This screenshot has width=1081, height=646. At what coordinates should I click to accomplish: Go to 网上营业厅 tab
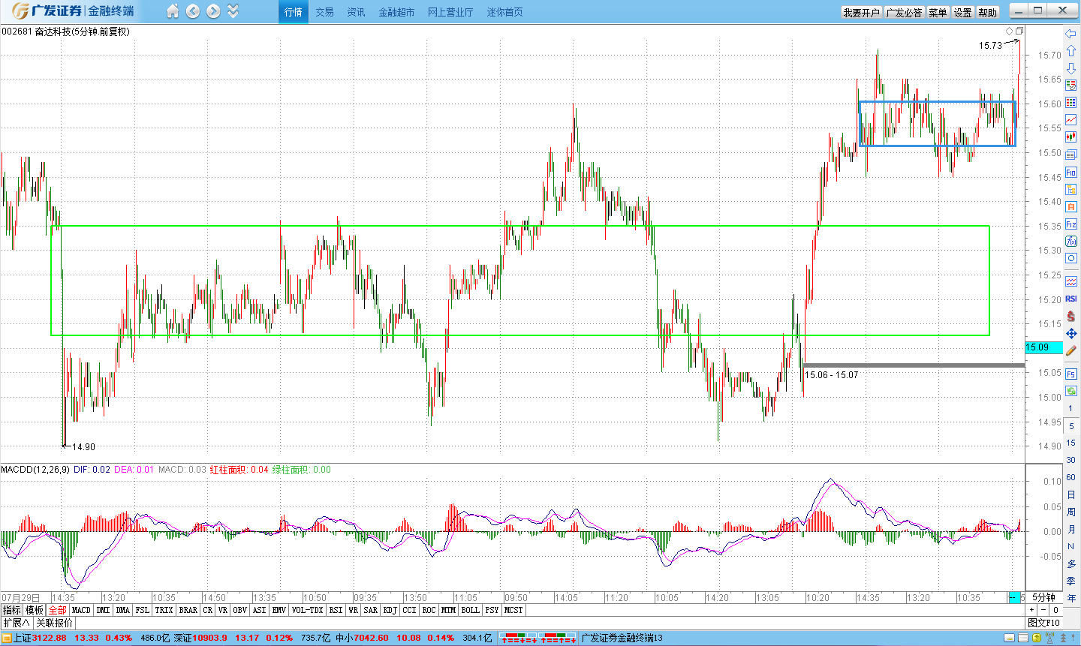[x=450, y=12]
